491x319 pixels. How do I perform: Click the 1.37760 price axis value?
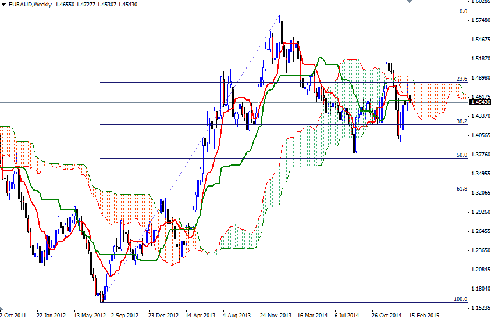[481, 155]
